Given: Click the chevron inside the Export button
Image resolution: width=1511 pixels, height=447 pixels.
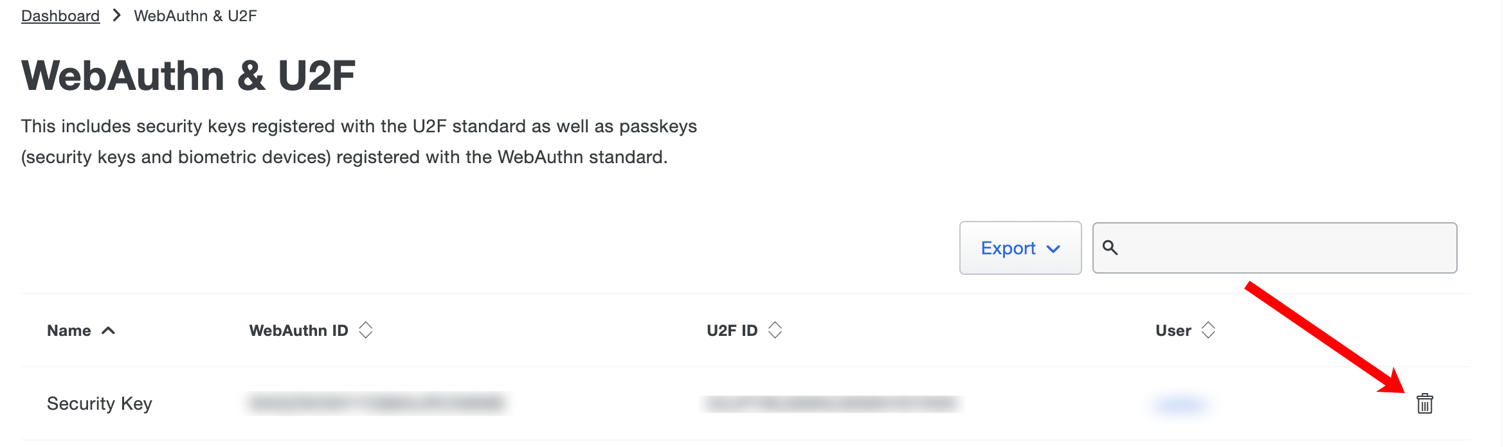Looking at the screenshot, I should (x=1053, y=249).
